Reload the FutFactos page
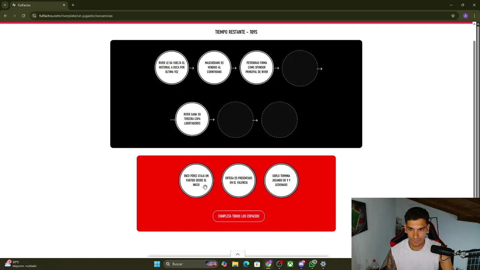Viewport: 480px width, 270px height. (x=23, y=16)
